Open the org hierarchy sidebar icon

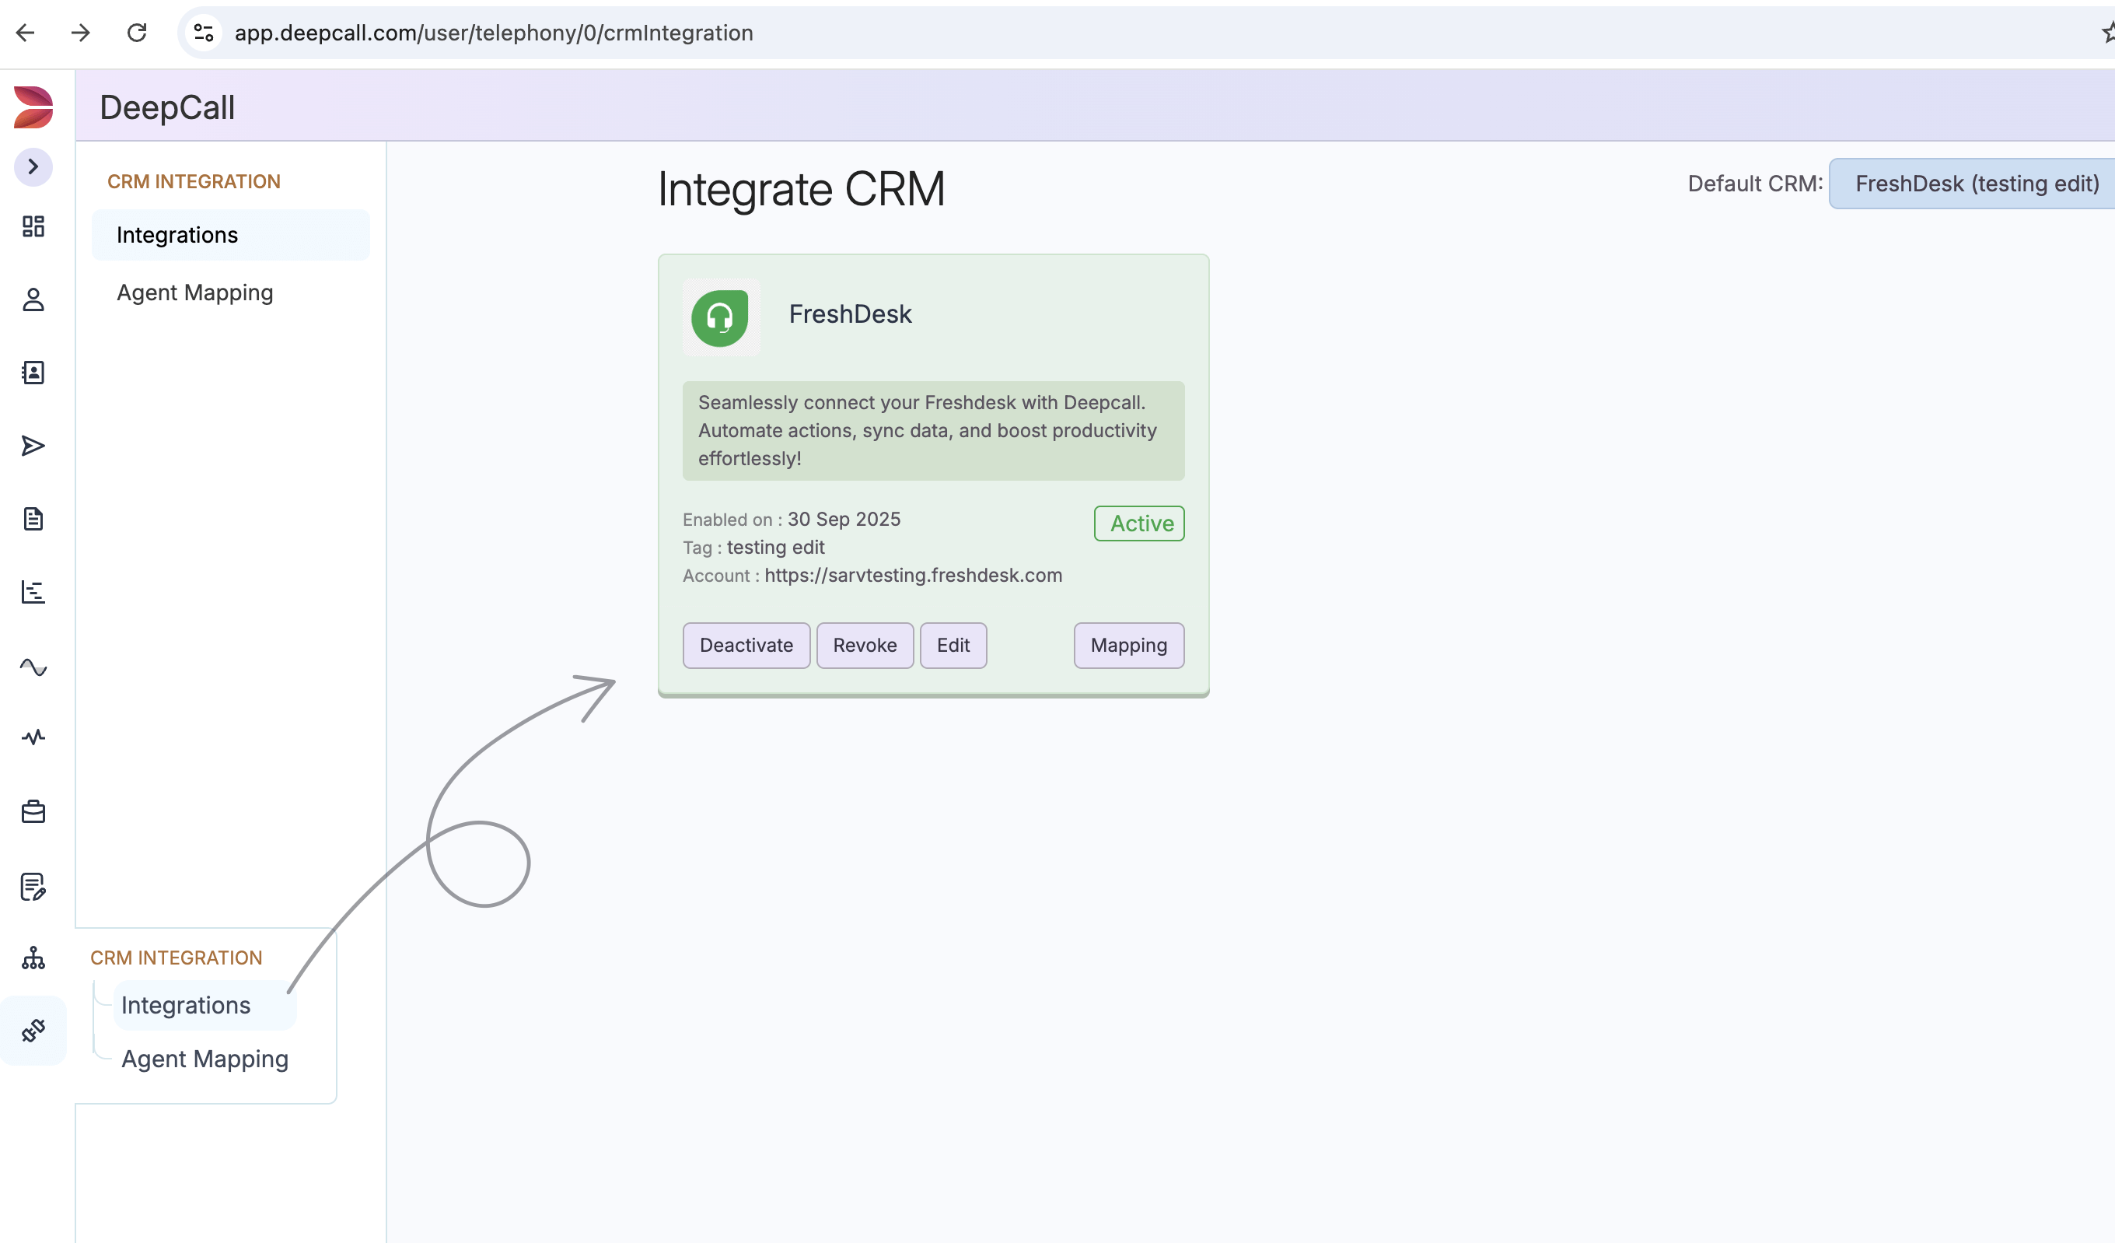click(33, 958)
